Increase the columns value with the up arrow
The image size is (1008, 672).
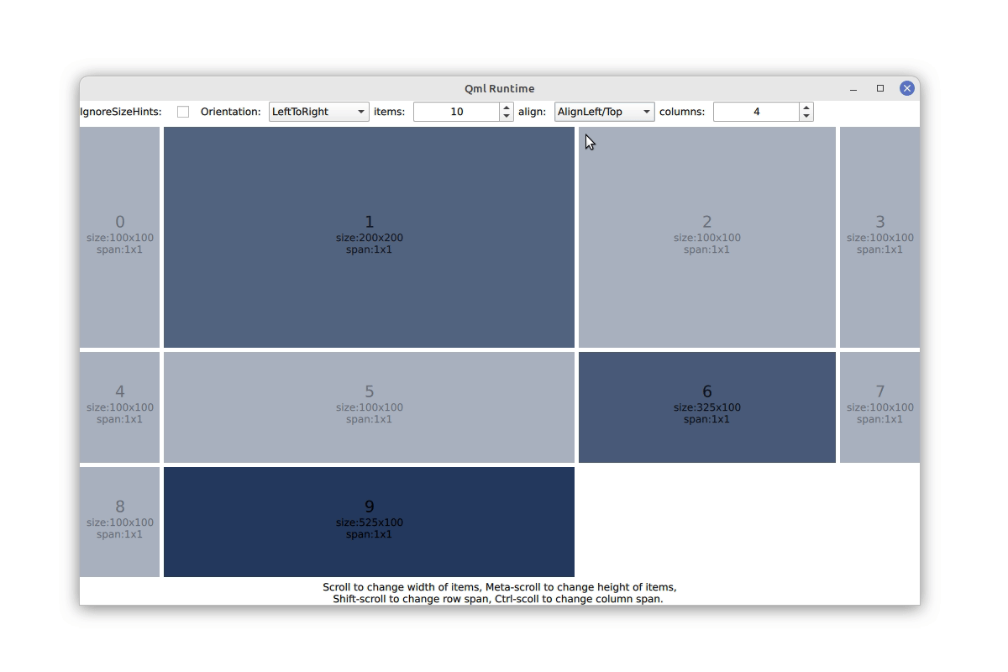tap(806, 106)
